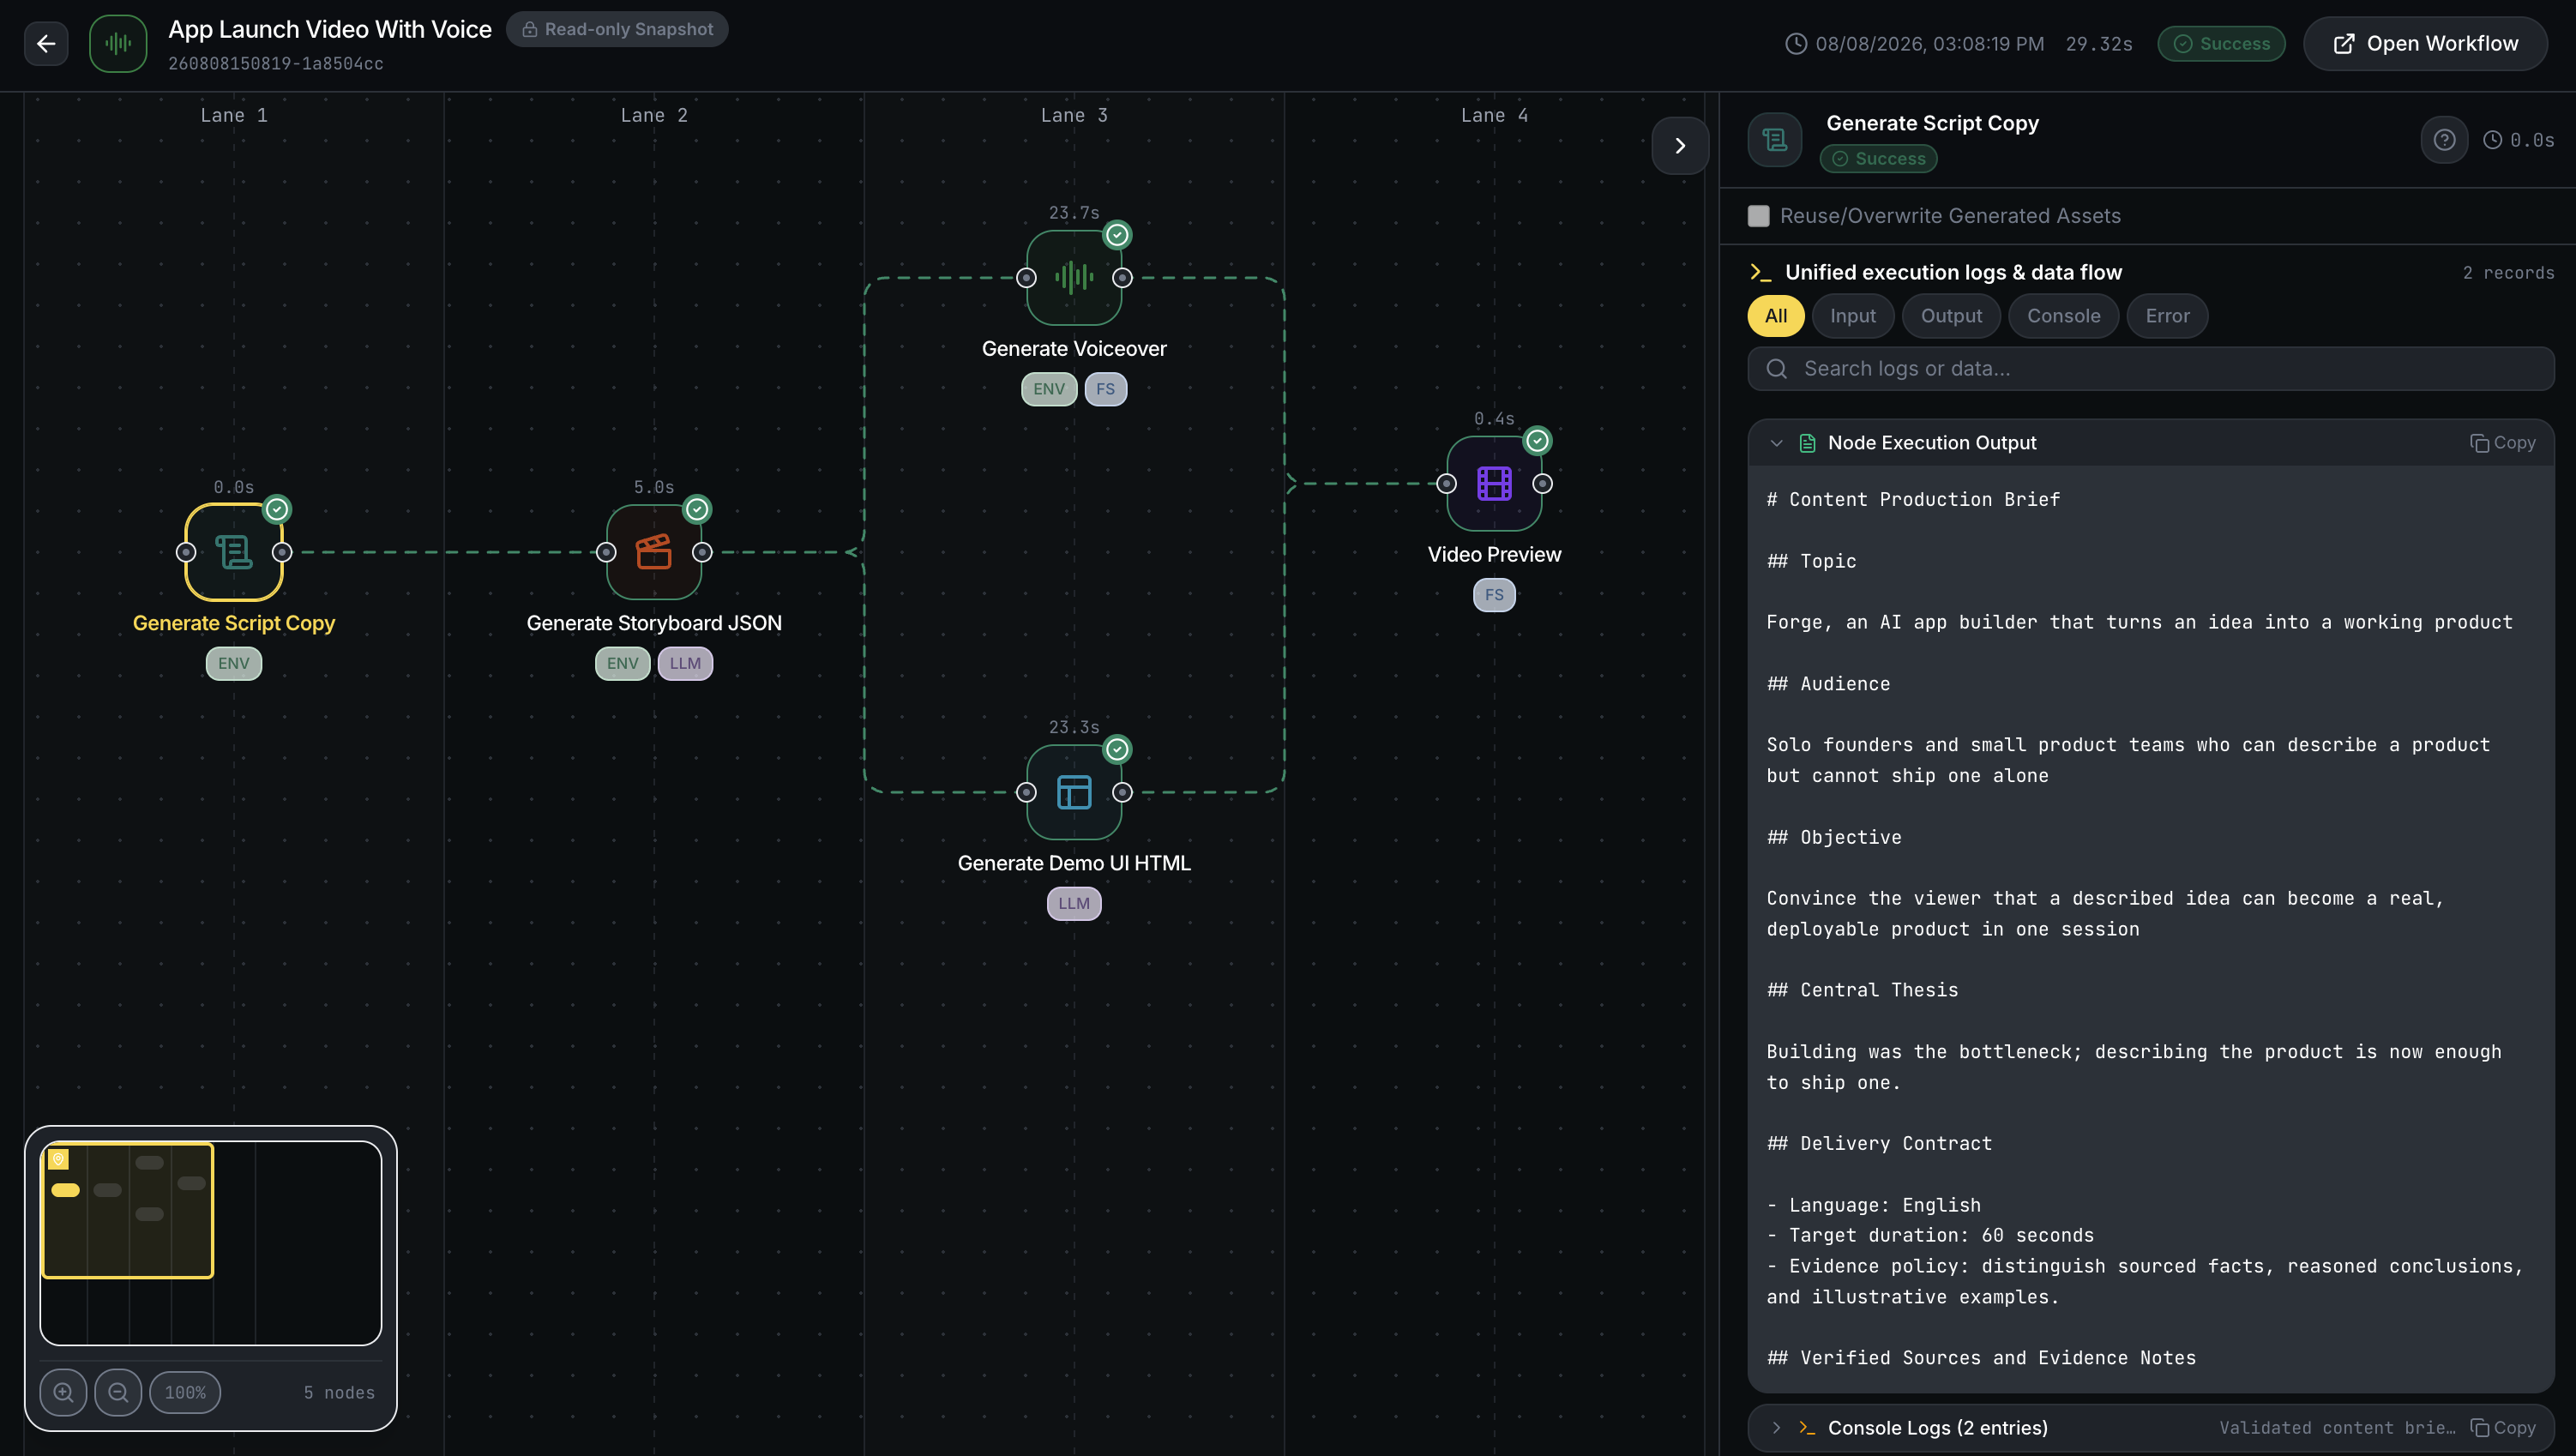The image size is (2576, 1456).
Task: Click the Read-only Snapshot badge
Action: pyautogui.click(x=617, y=29)
